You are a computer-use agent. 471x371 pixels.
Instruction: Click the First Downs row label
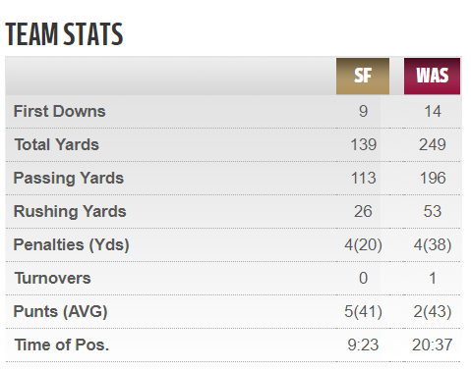(x=59, y=111)
